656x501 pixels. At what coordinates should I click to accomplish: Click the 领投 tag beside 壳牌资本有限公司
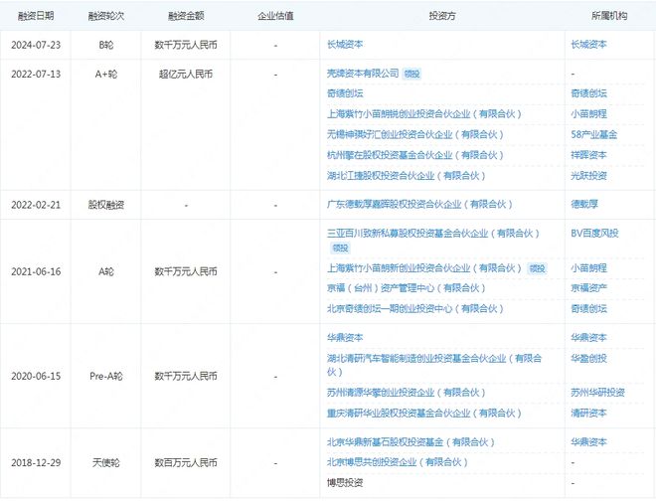[x=412, y=74]
